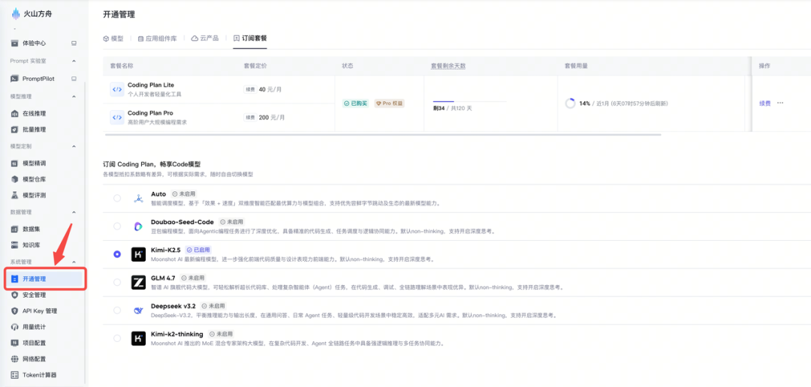Click Coding Plan Pro code icon
The image size is (811, 387).
coord(117,117)
